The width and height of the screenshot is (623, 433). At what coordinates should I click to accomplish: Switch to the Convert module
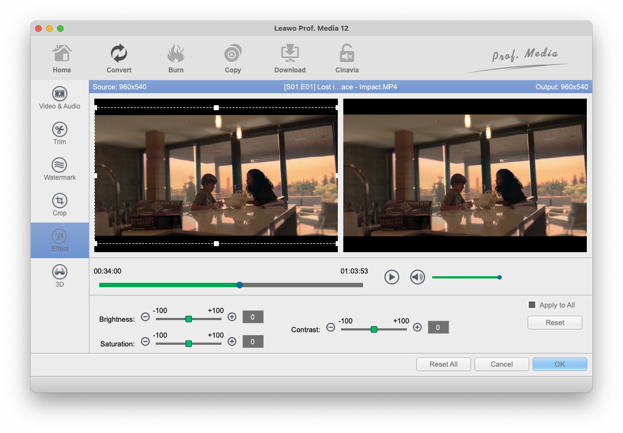pyautogui.click(x=119, y=58)
